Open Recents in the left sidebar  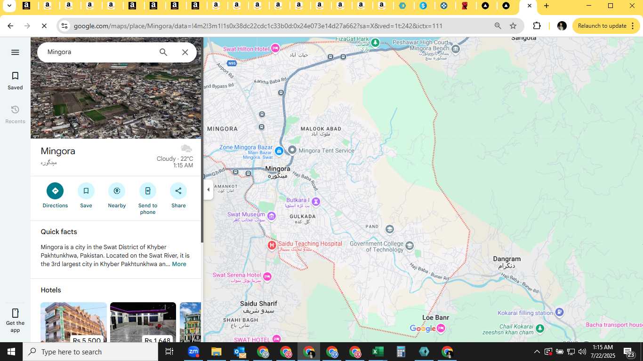click(x=15, y=115)
